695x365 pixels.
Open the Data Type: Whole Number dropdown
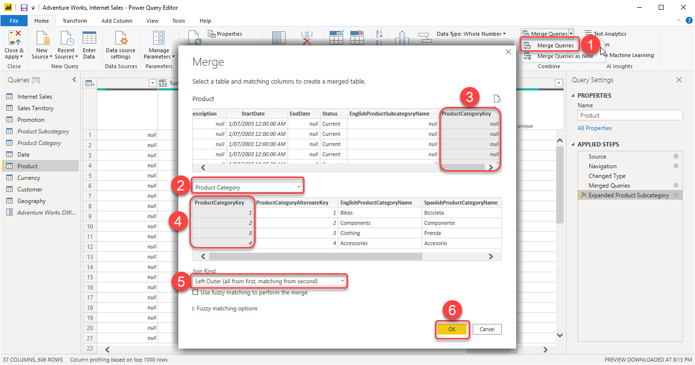pyautogui.click(x=472, y=34)
